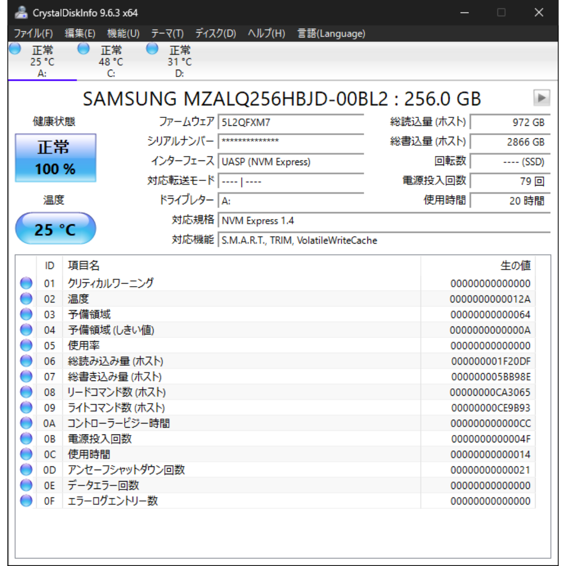Click the next disk arrow button

click(541, 98)
